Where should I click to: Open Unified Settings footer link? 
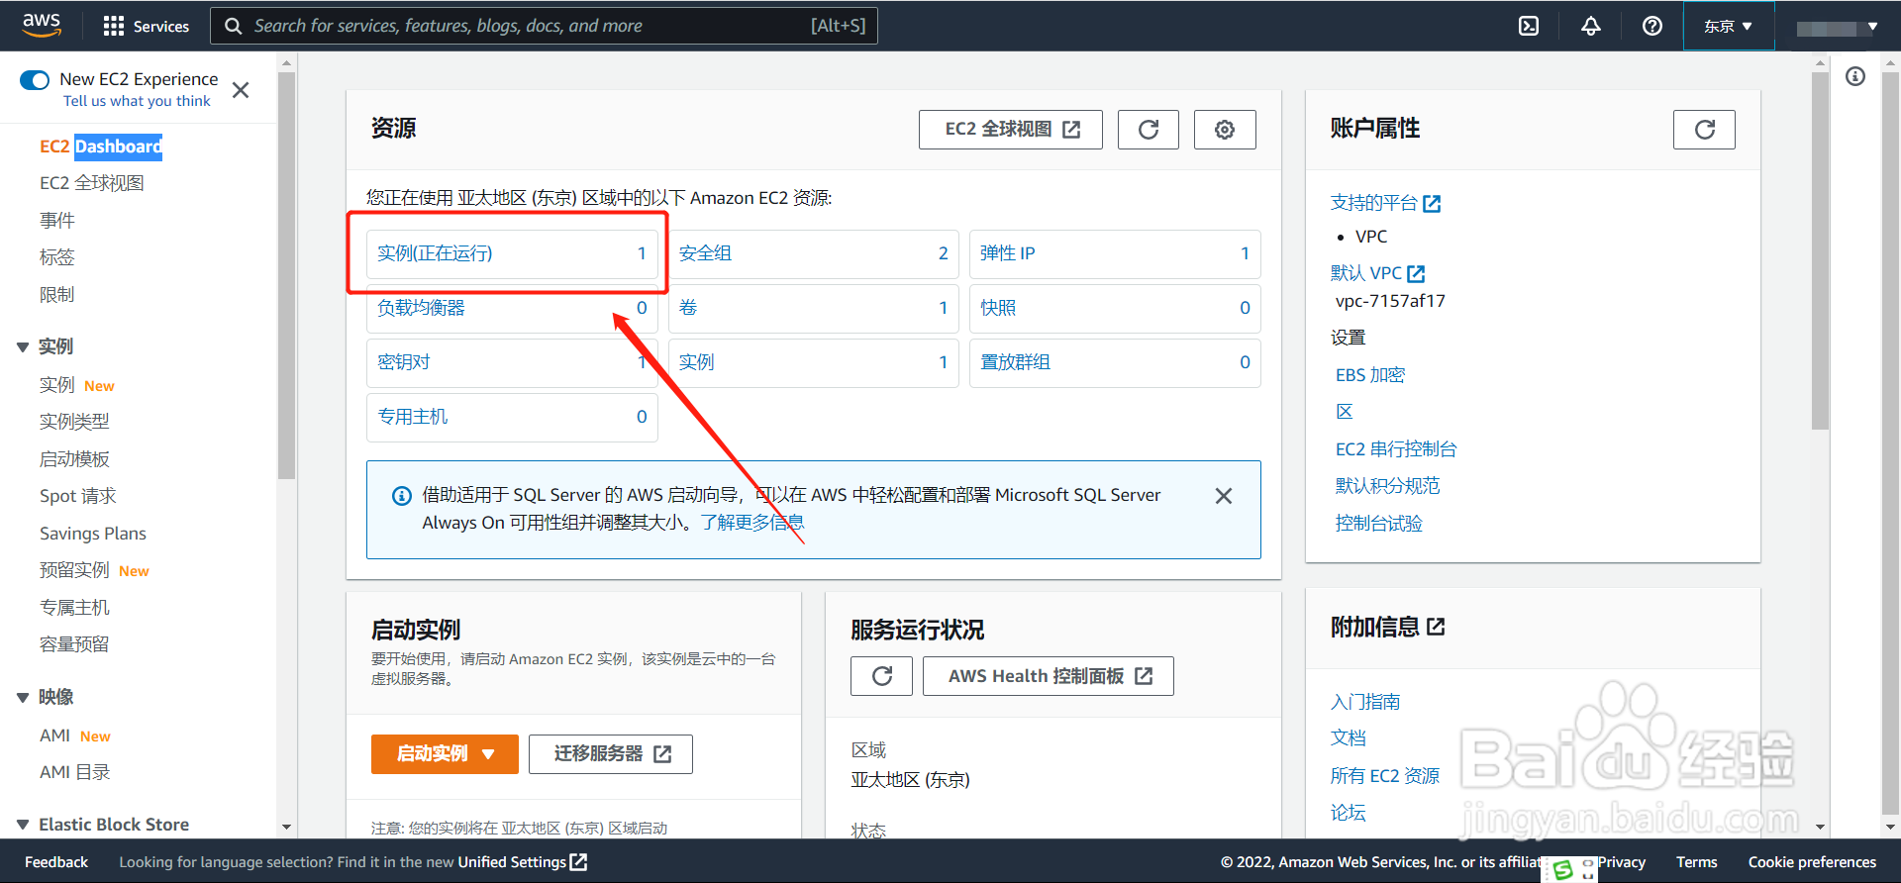pos(522,862)
